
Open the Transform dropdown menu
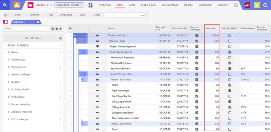click(33, 15)
